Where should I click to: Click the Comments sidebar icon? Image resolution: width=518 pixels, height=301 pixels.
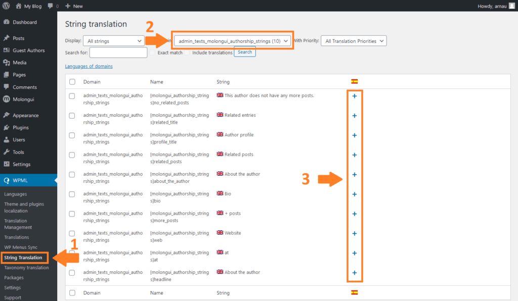pos(6,87)
